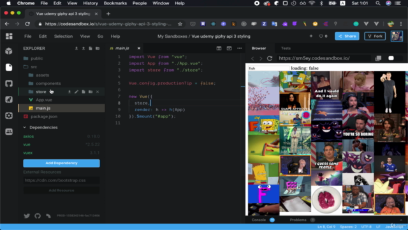Like the sandbox with the heart icon
408x230 pixels.
coord(321,36)
